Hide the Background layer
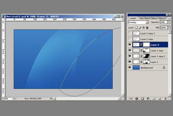The height and width of the screenshot is (116, 173). coord(130,67)
